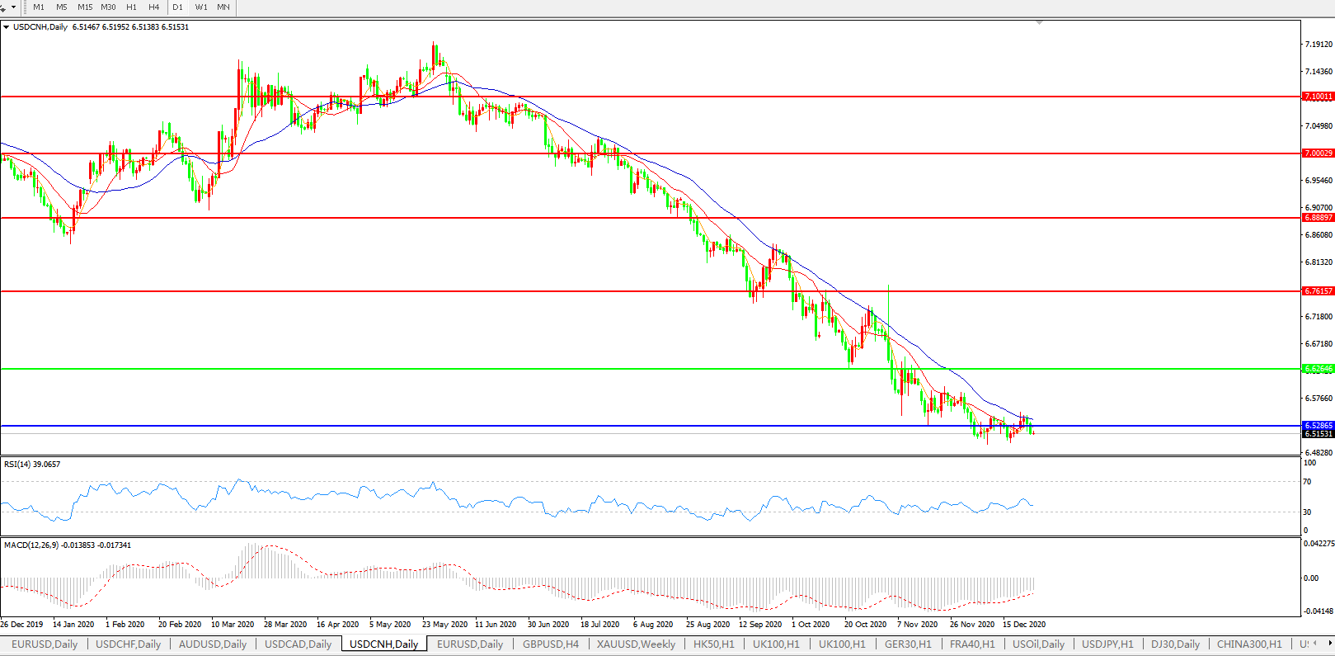
Task: Open the XAUUSD,Weekly chart tab
Action: [x=636, y=644]
